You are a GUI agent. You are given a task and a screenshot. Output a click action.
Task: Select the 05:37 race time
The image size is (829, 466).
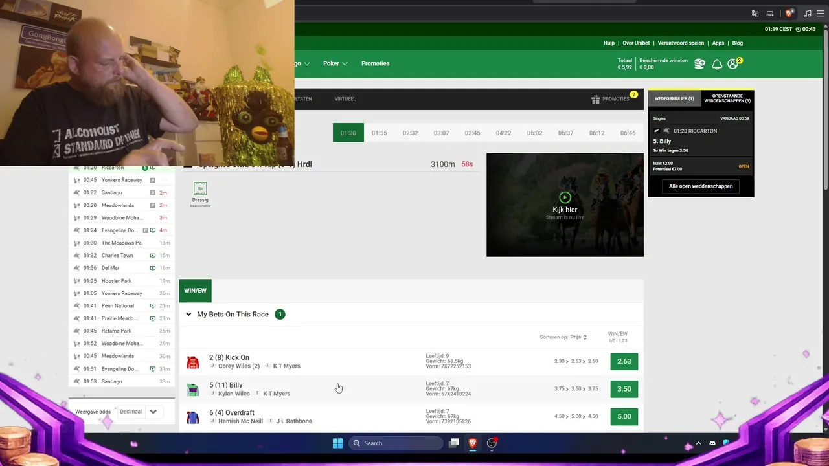click(565, 133)
